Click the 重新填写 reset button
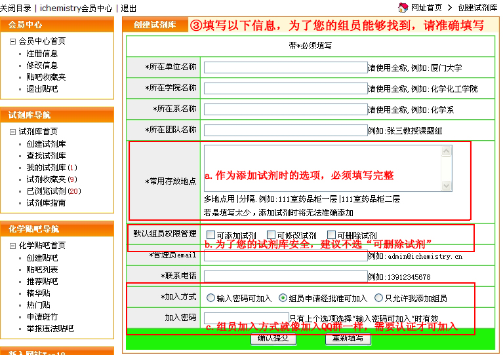 click(x=348, y=339)
